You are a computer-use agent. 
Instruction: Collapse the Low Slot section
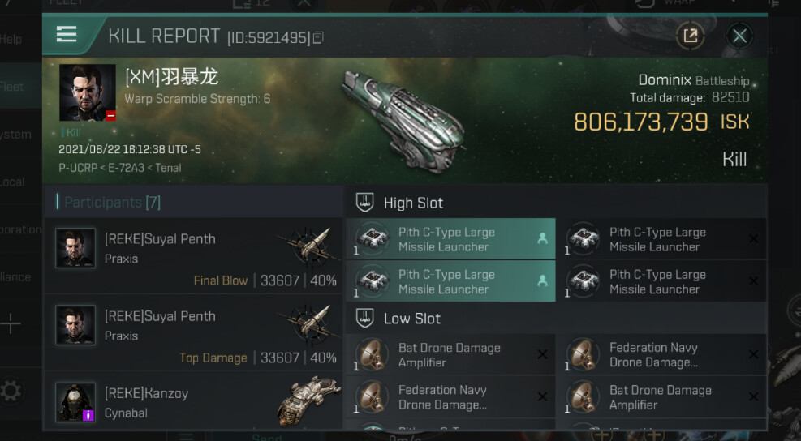pos(365,319)
